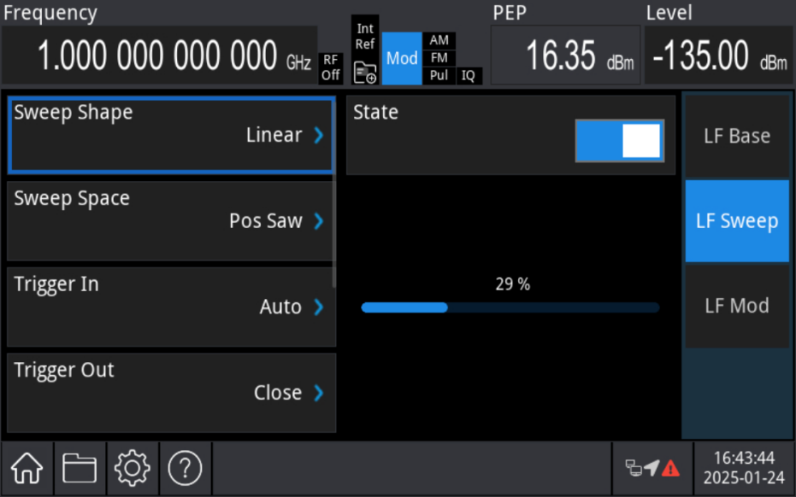Click the 29% sweep progress bar
Image resolution: width=796 pixels, height=497 pixels.
click(510, 307)
